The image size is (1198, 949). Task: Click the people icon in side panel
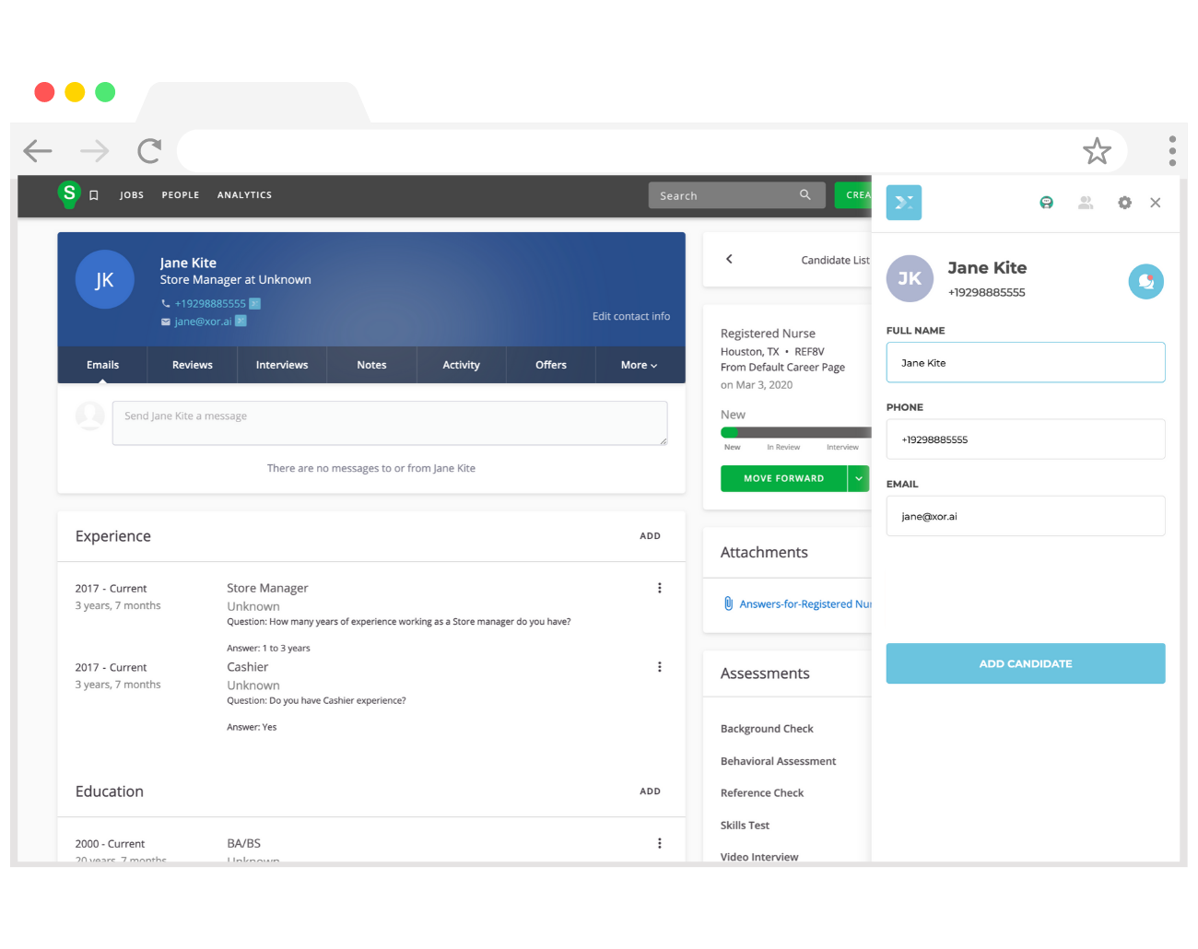click(1086, 203)
